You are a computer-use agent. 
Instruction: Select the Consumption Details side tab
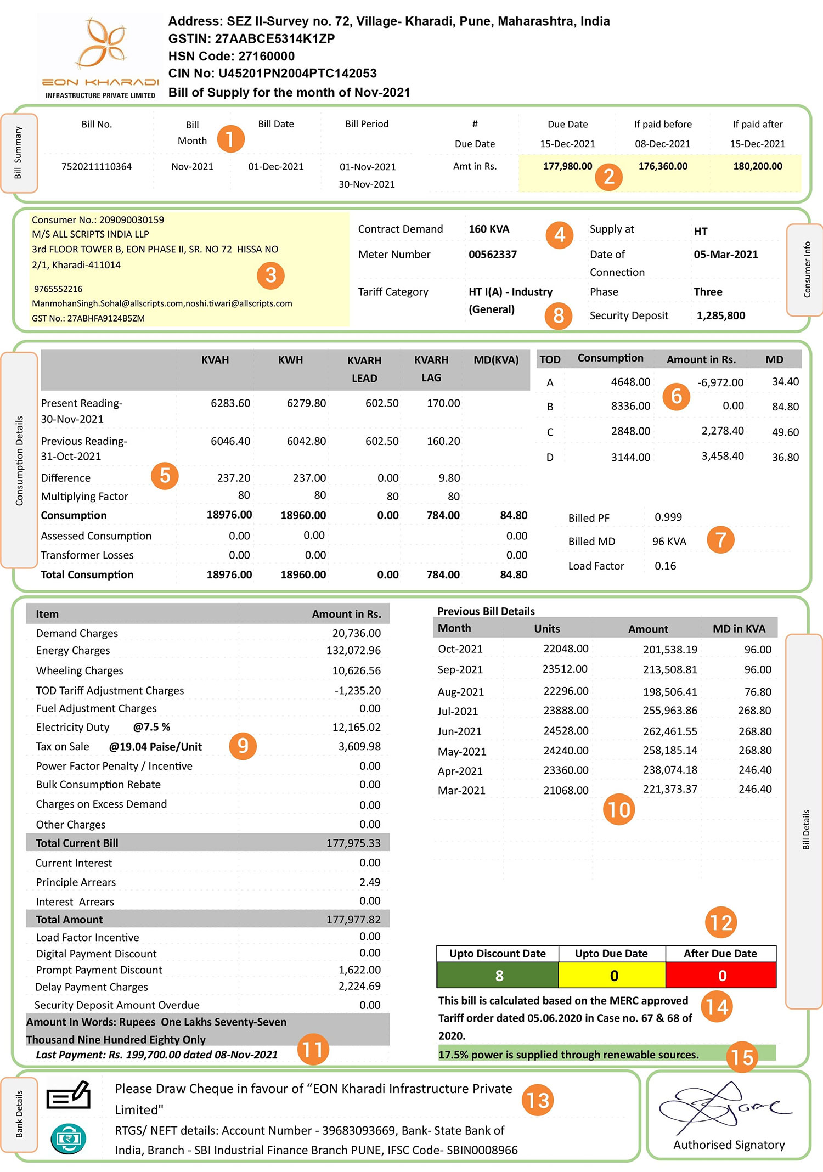pyautogui.click(x=19, y=460)
